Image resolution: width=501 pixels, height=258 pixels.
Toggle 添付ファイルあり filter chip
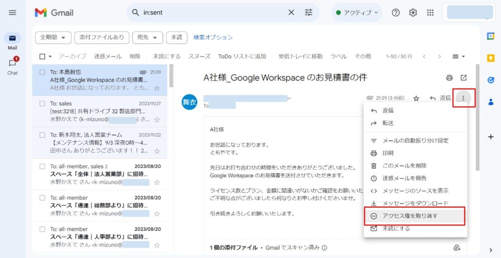tap(102, 38)
